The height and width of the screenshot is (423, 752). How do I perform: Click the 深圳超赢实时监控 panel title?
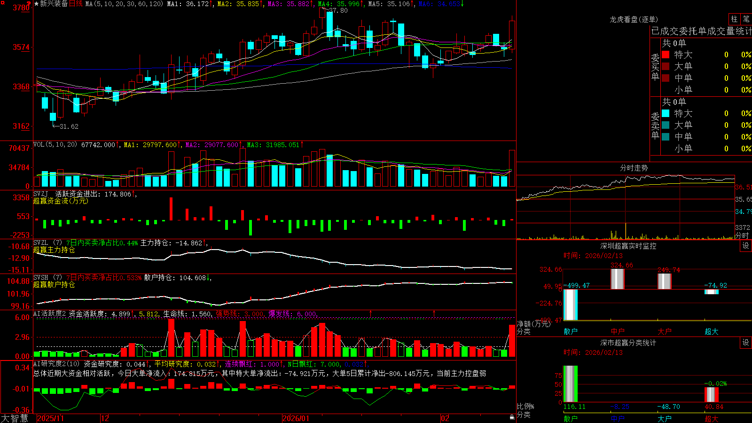pyautogui.click(x=628, y=246)
